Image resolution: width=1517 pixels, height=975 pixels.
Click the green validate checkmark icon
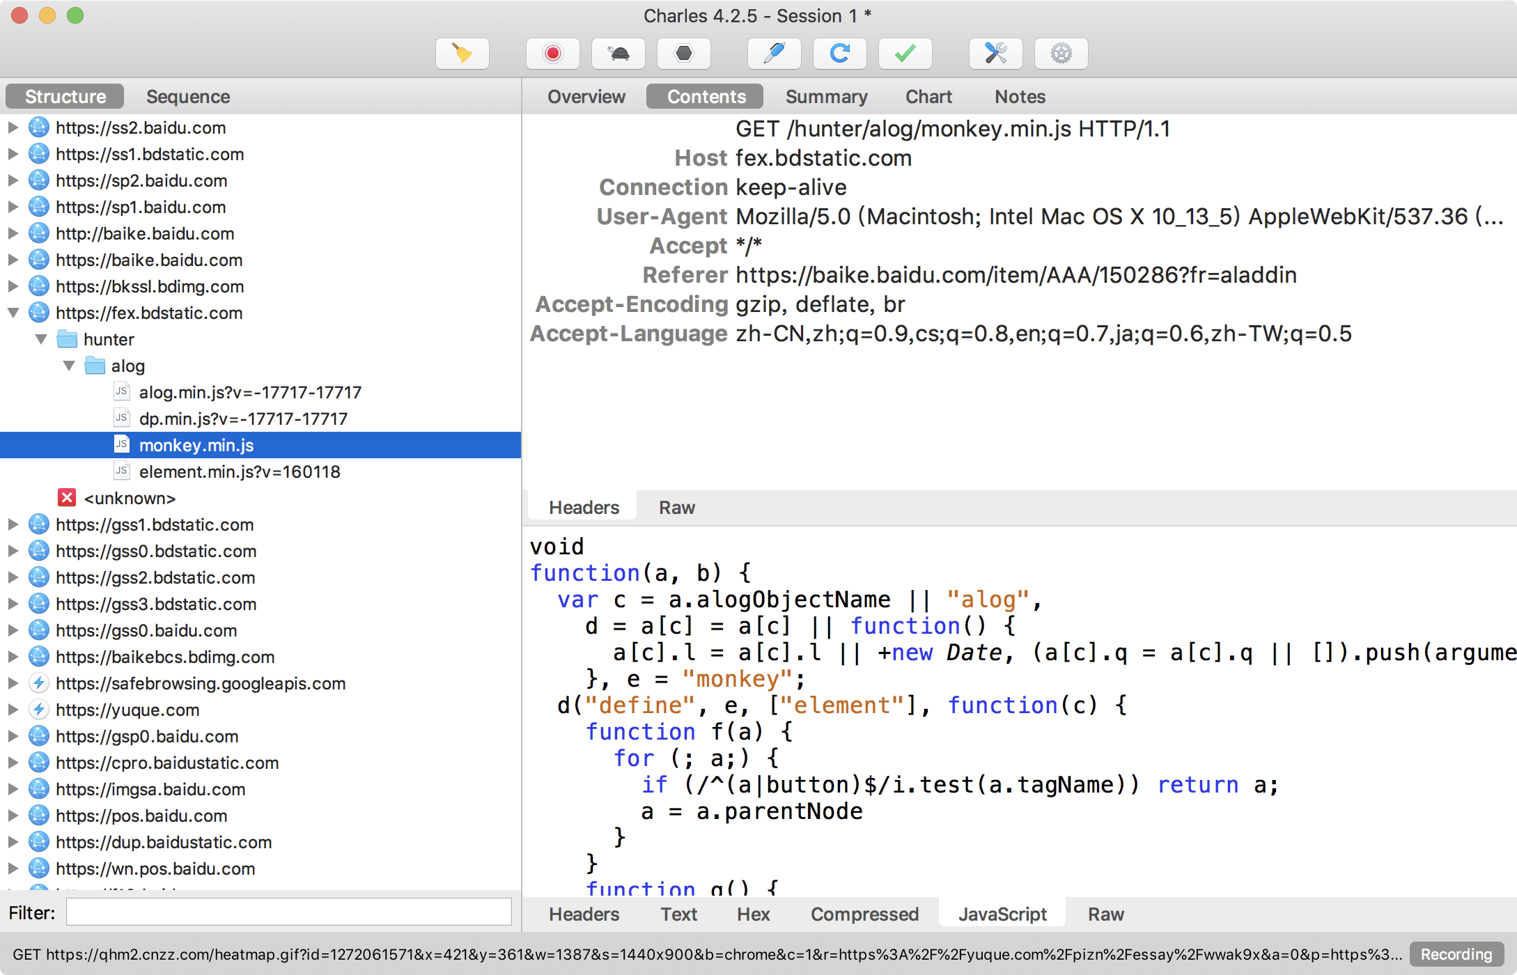point(905,54)
